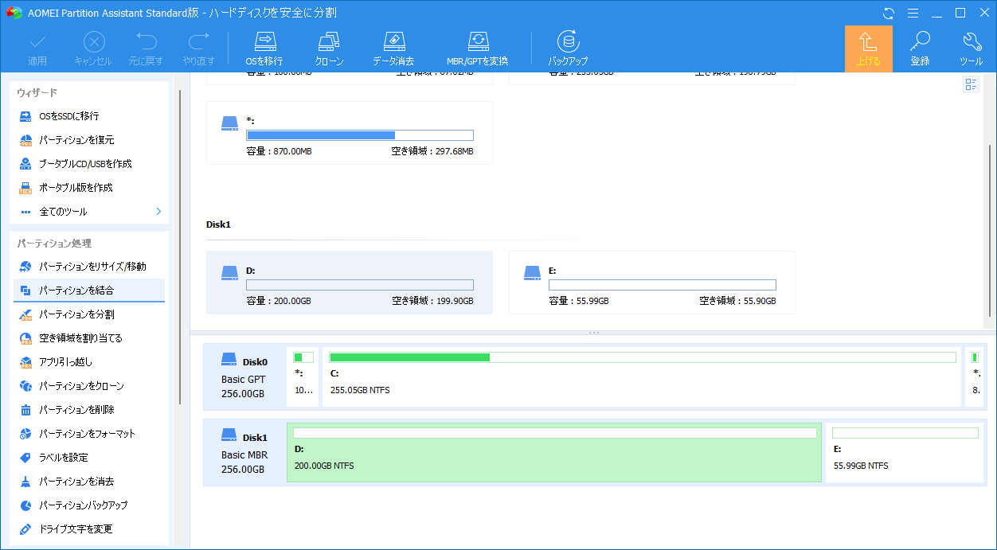Click the C: 255.05GB NTFS partition block
The height and width of the screenshot is (550, 997).
coord(642,376)
